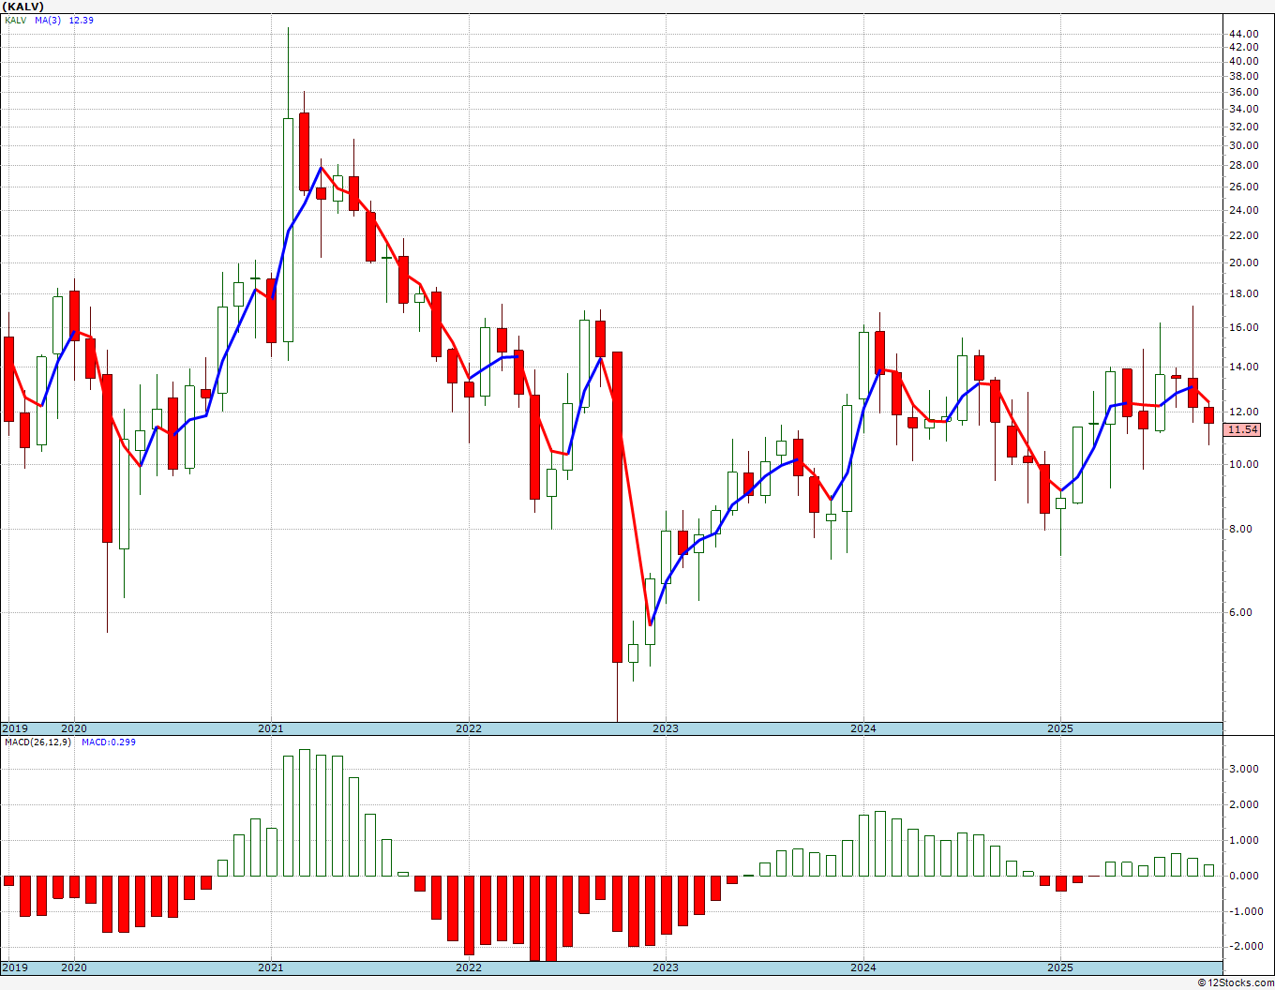Click the MA(3) indicator label
Viewport: 1275px width, 990px height.
(47, 20)
